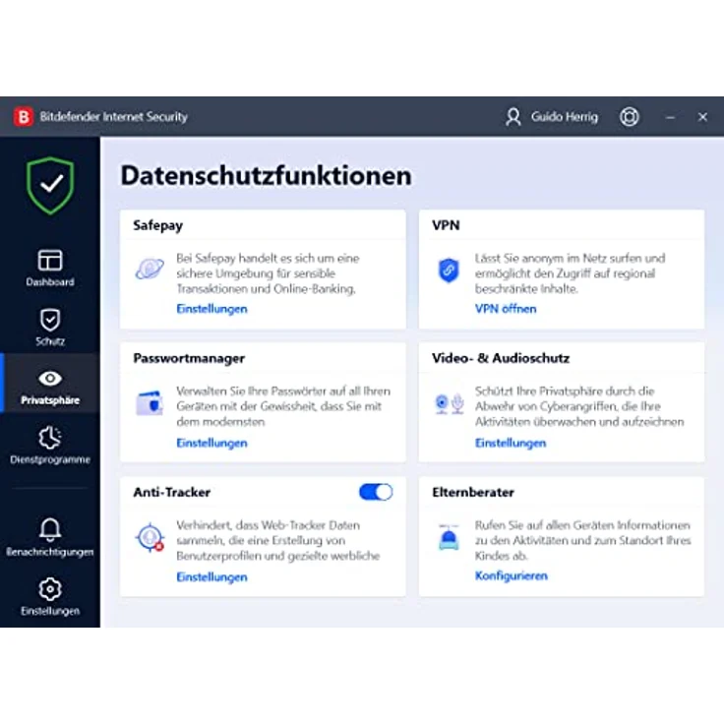Open Passwortmanager Einstellungen link
The width and height of the screenshot is (724, 724).
211,443
